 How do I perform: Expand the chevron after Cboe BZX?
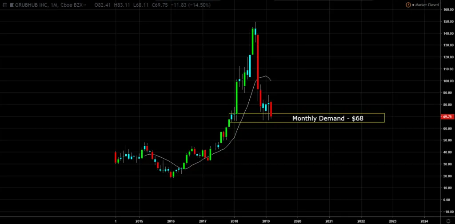[84, 5]
